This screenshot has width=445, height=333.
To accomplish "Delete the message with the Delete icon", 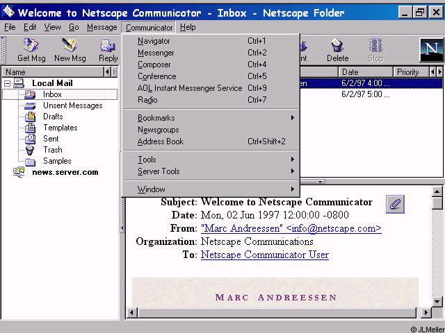I will 337,45.
